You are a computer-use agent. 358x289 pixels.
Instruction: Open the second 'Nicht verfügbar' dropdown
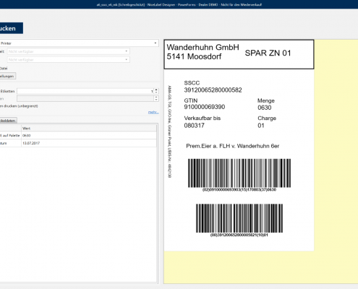tap(69, 59)
